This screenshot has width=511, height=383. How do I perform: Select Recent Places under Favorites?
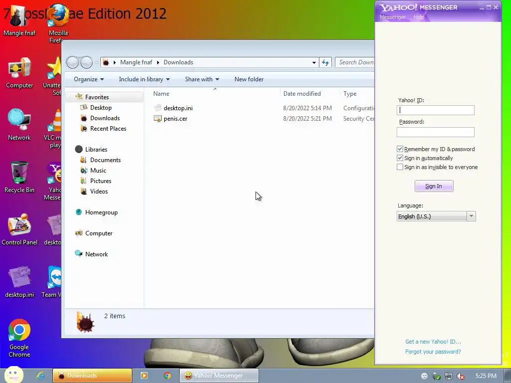[x=108, y=129]
